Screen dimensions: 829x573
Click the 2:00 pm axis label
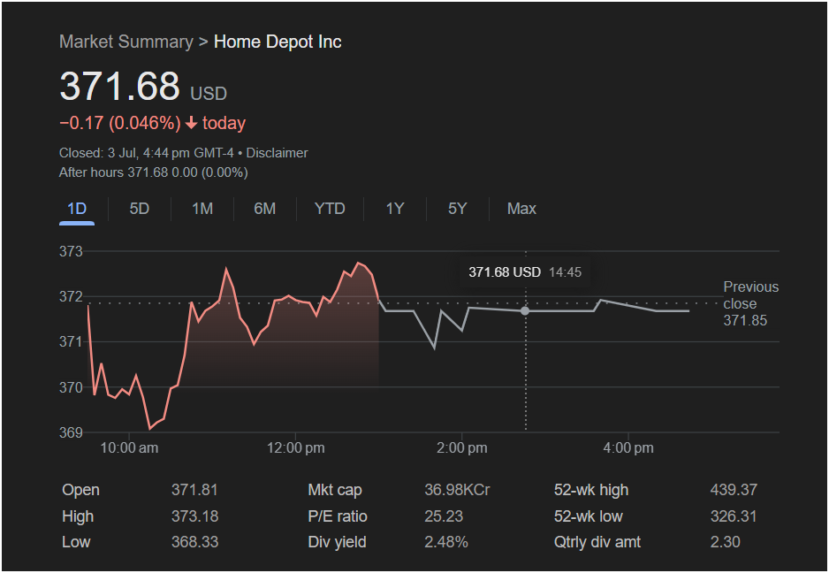[x=462, y=448]
